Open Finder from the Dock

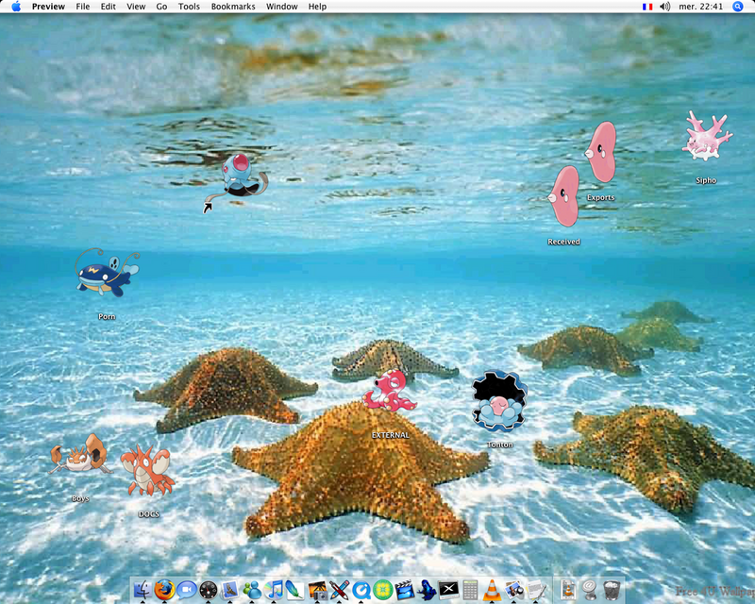(x=143, y=590)
